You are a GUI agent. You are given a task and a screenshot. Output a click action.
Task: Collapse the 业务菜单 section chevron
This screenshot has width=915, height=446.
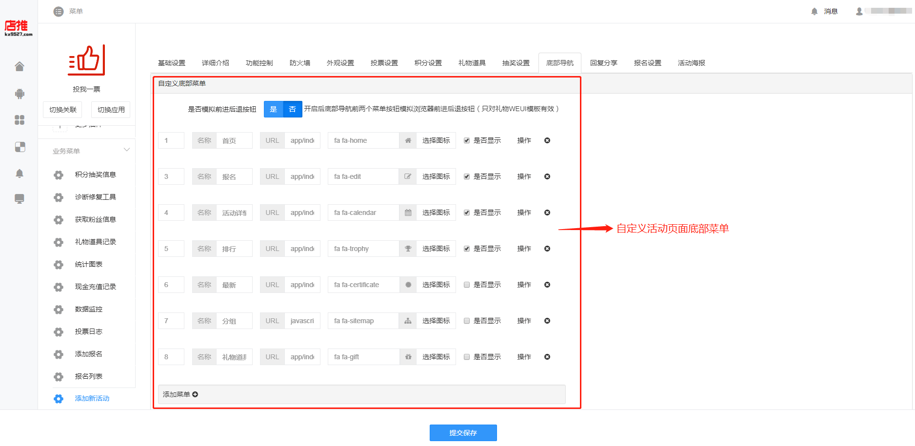coord(127,150)
